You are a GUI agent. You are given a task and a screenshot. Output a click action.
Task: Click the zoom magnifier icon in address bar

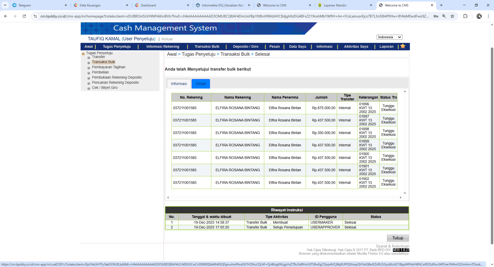click(x=444, y=16)
